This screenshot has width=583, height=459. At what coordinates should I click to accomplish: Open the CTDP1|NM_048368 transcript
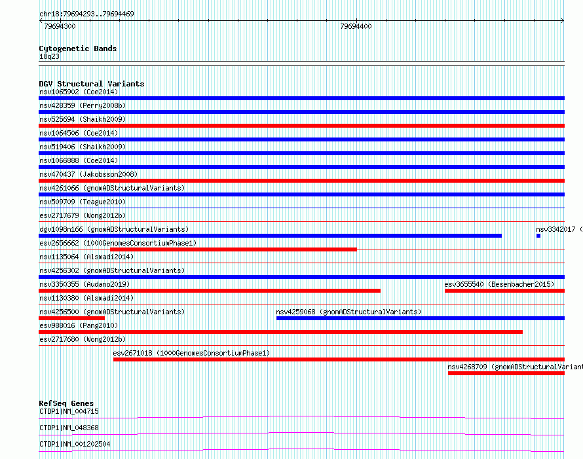(x=301, y=433)
